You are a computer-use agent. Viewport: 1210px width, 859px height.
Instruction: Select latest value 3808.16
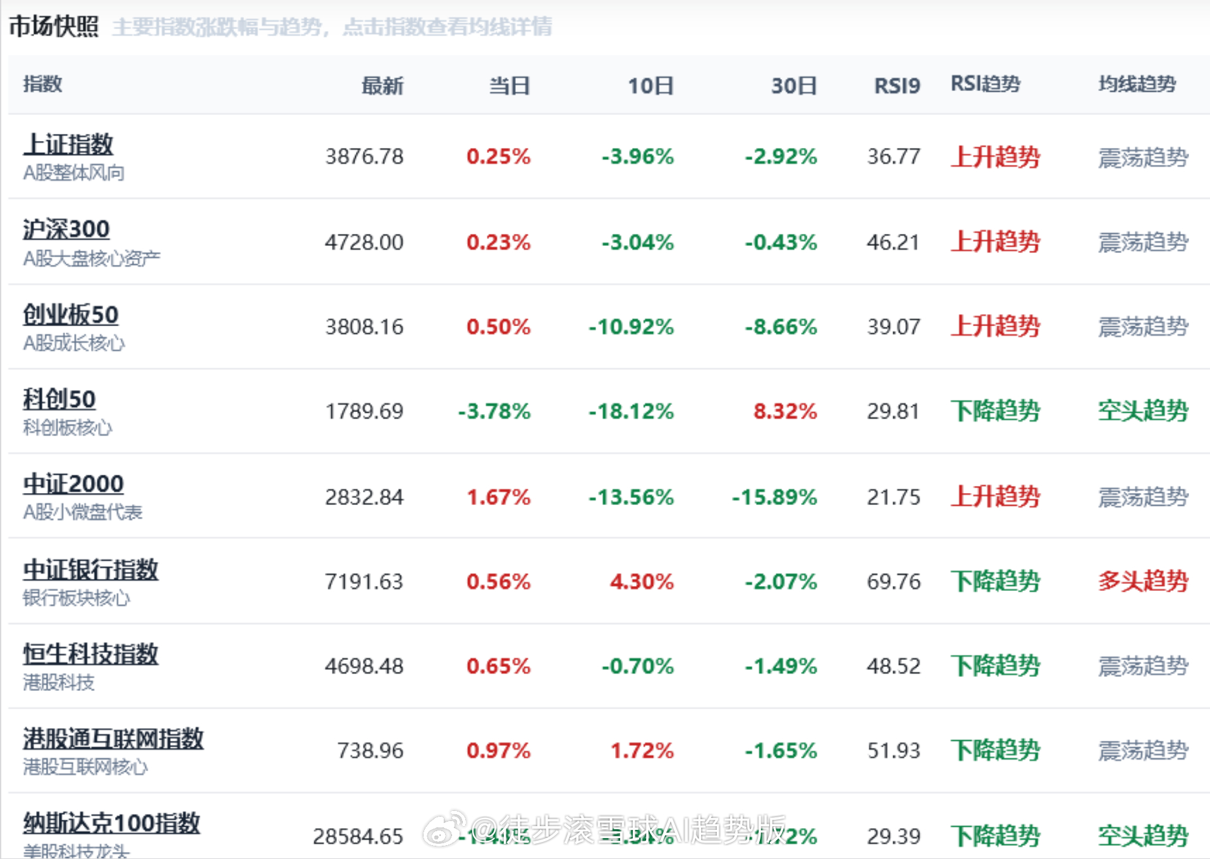pyautogui.click(x=364, y=327)
